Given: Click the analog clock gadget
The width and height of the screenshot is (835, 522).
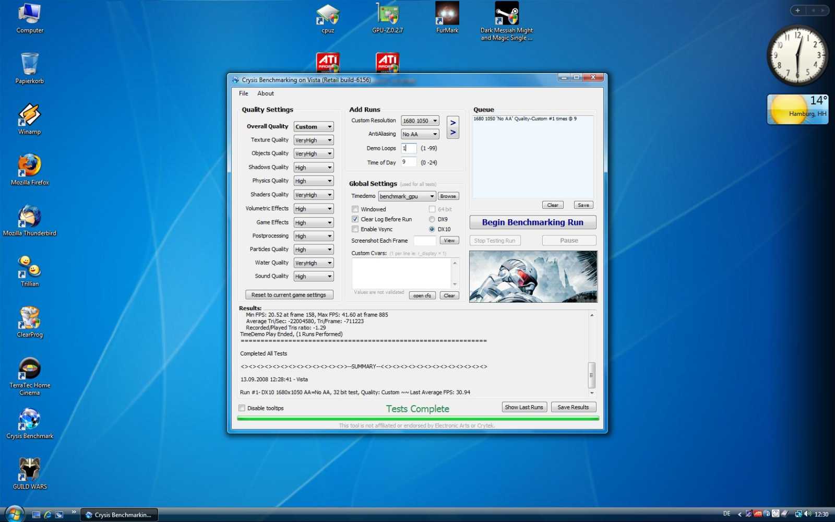Looking at the screenshot, I should tap(797, 55).
